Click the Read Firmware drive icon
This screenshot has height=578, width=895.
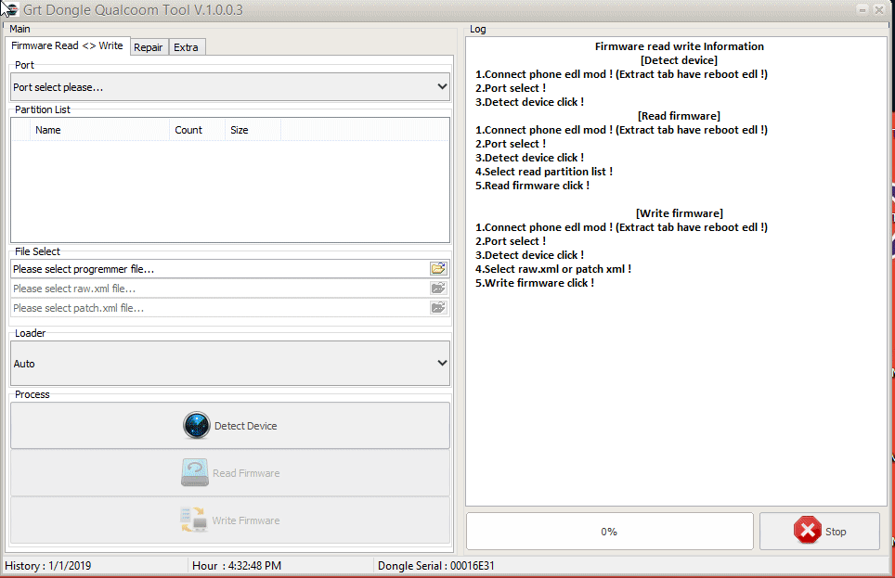coord(195,473)
